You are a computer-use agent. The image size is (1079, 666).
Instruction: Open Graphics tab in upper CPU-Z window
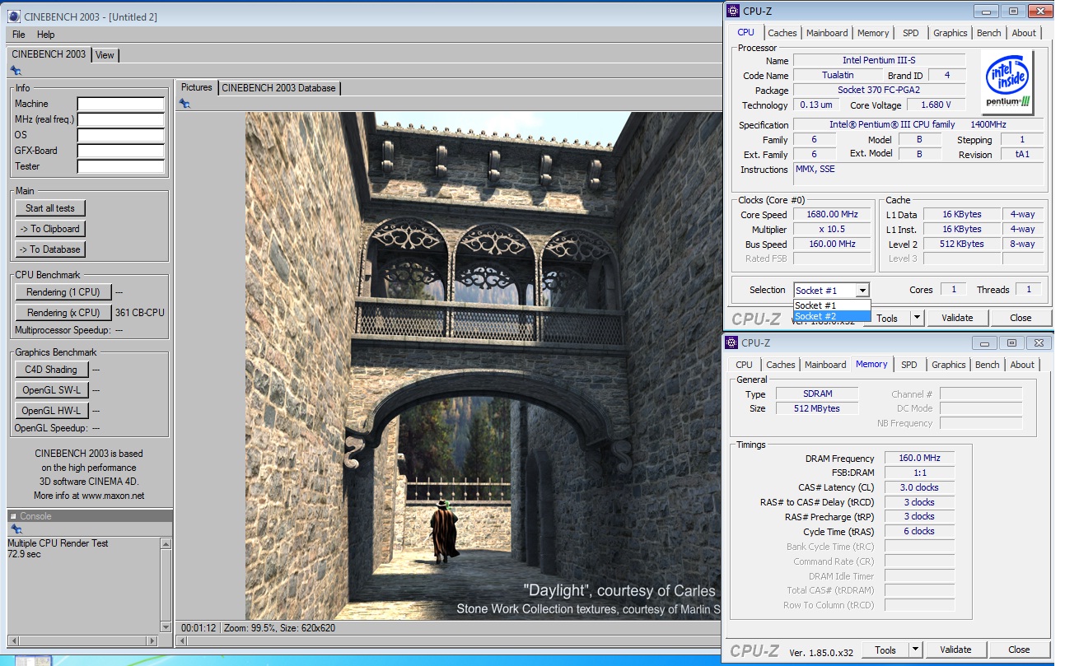coord(950,33)
